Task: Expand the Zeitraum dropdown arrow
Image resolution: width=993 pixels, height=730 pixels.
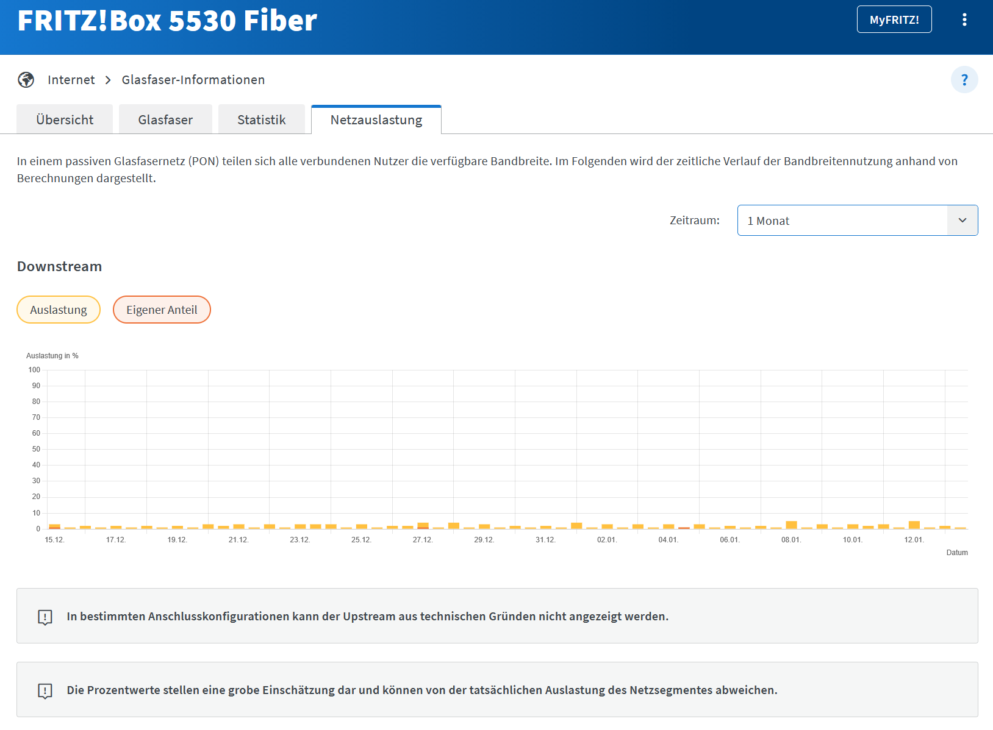Action: coord(963,221)
